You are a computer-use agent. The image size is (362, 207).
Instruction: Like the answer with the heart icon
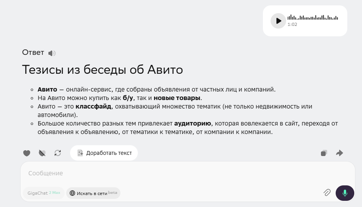tap(27, 153)
